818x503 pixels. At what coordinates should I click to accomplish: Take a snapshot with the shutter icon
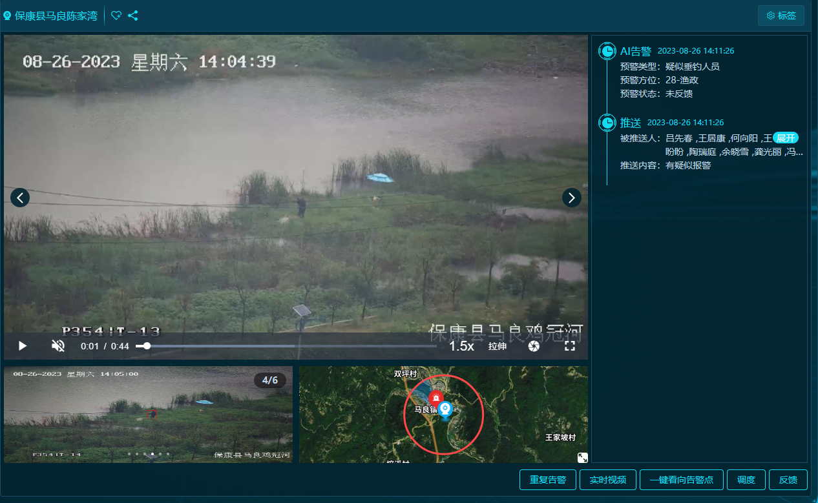point(534,346)
